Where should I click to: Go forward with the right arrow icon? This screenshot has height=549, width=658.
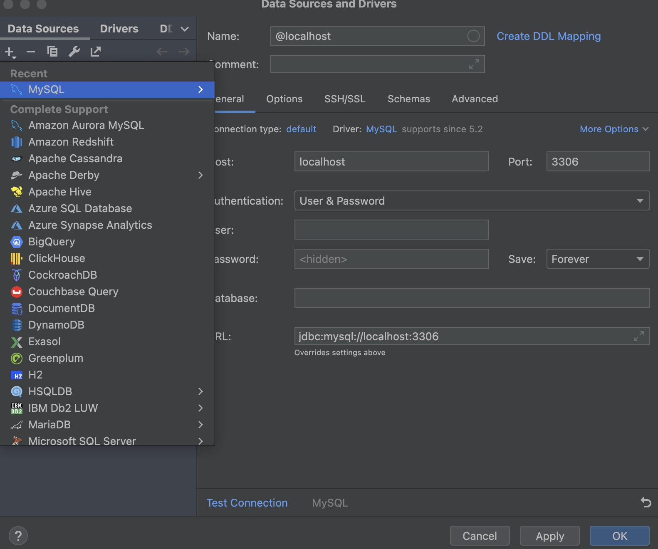(x=184, y=52)
